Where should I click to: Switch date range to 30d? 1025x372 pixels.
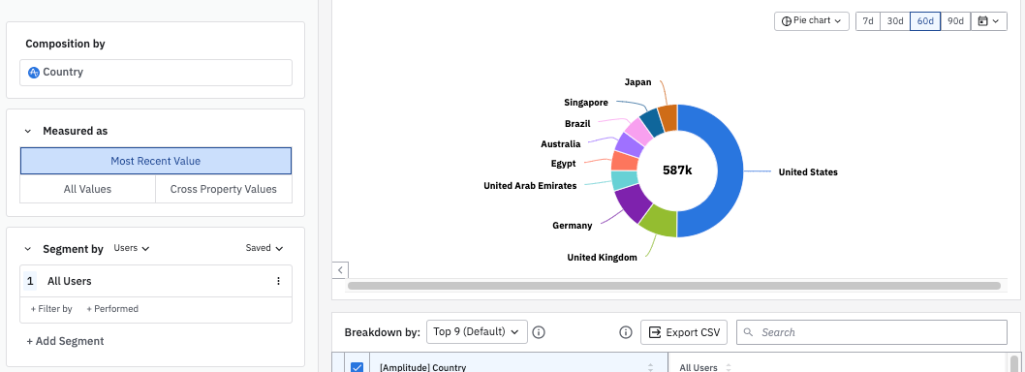[x=894, y=21]
